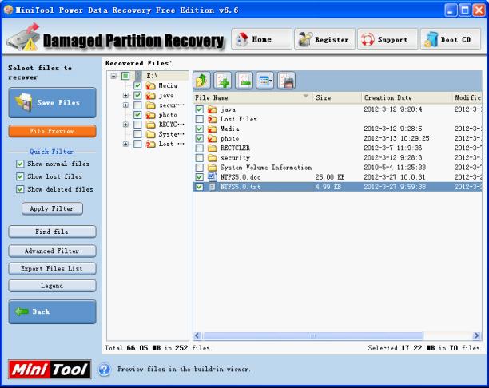
Task: Toggle the E:\ root checkbox in the tree
Action: tap(125, 76)
